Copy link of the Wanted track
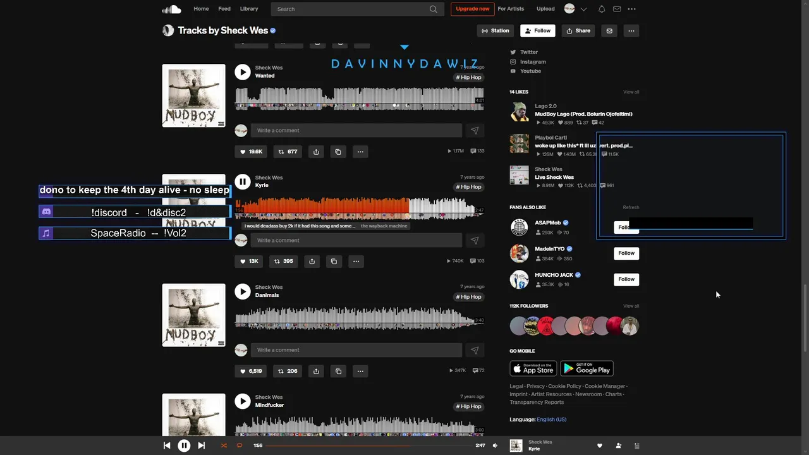Image resolution: width=809 pixels, height=455 pixels. coord(338,152)
